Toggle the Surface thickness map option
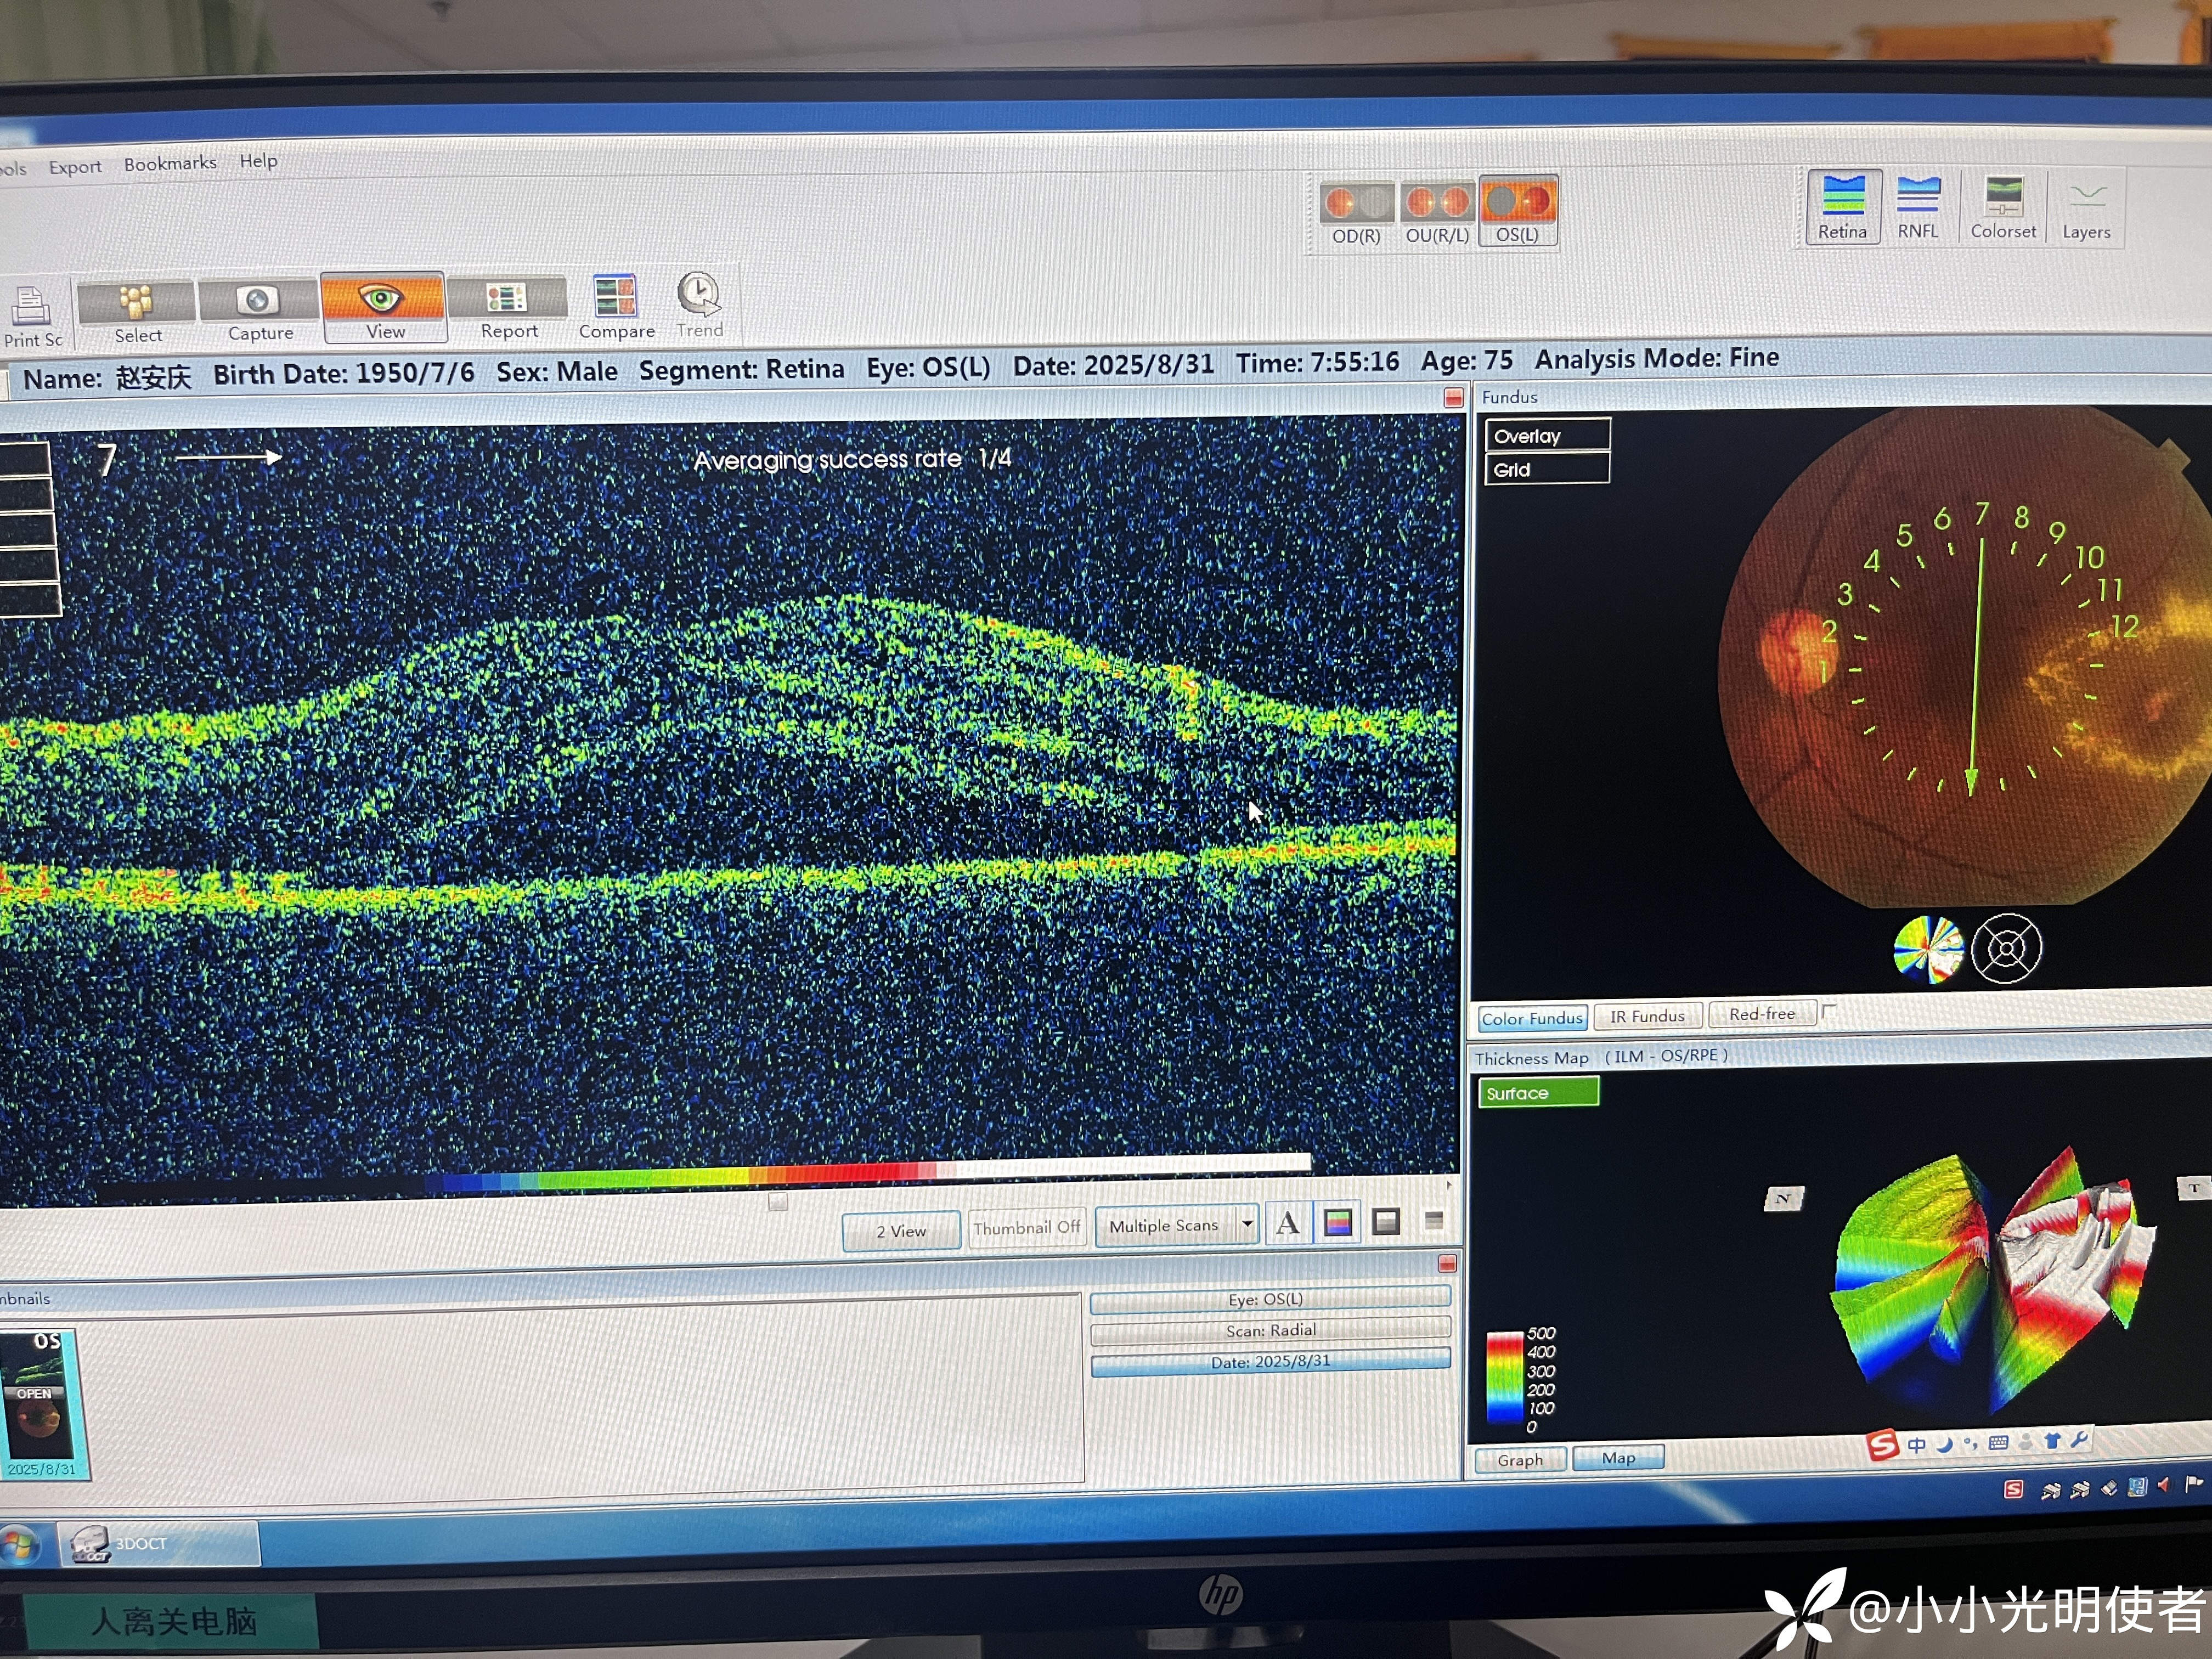The height and width of the screenshot is (1659, 2212). (x=1538, y=1092)
